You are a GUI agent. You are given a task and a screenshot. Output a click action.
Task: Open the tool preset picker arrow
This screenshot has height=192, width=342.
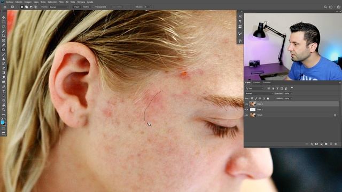click(16, 7)
